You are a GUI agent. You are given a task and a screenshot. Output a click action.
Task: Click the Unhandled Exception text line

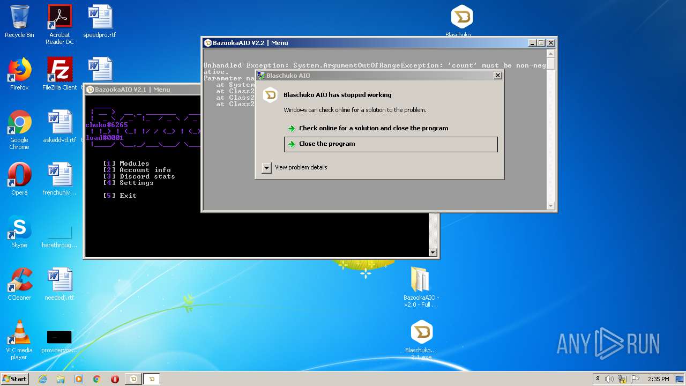375,65
